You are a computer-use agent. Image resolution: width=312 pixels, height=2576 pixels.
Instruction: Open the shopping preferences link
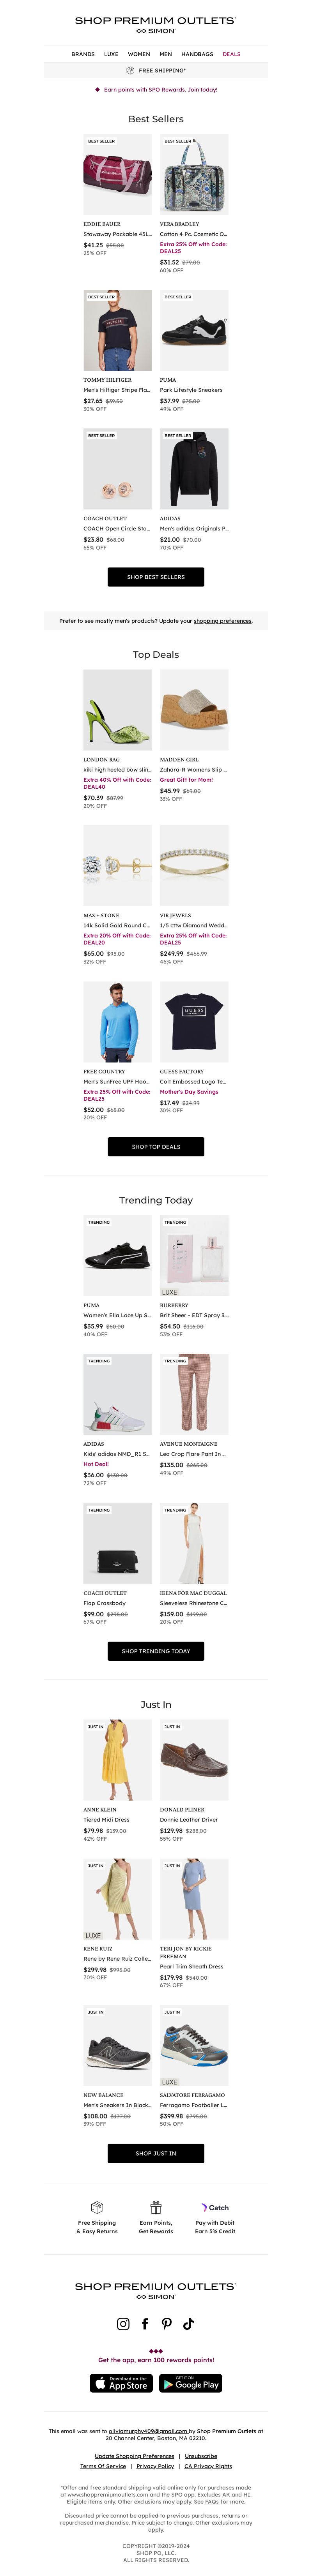pos(222,621)
